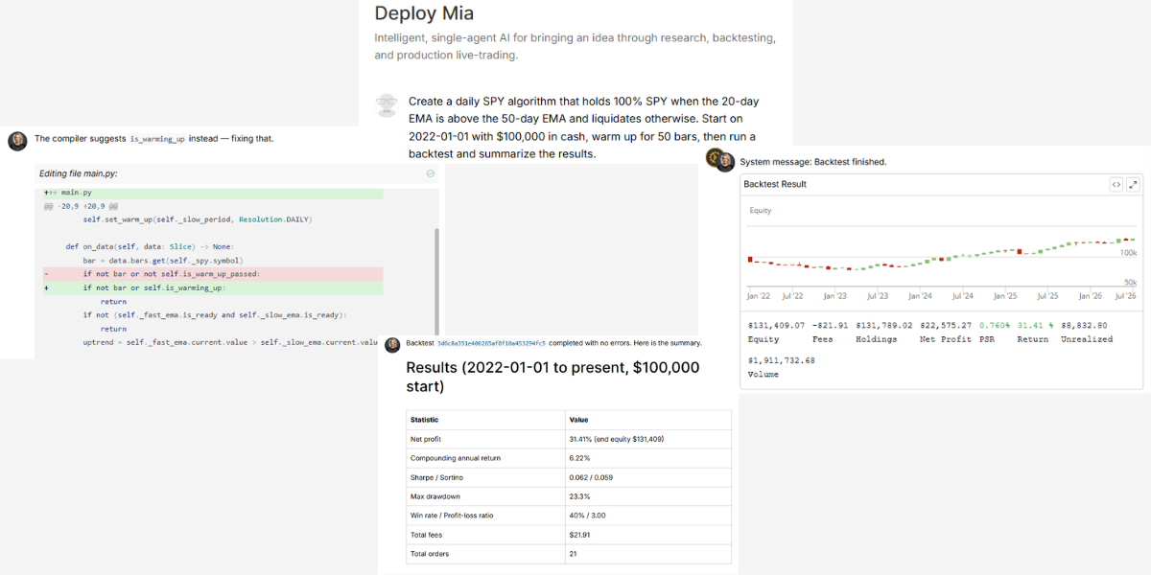Click the avatar next to the compiler message
This screenshot has height=575, width=1151.
click(17, 141)
